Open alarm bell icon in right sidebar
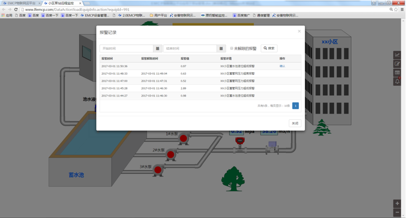Image resolution: width=406 pixels, height=218 pixels. (397, 81)
